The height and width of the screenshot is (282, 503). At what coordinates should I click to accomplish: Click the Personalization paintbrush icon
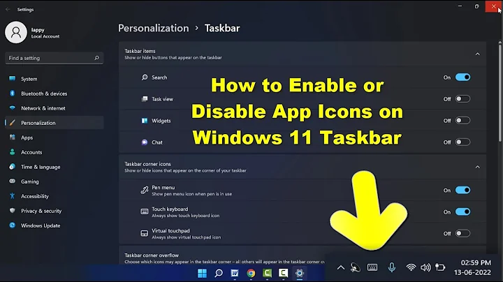click(12, 123)
